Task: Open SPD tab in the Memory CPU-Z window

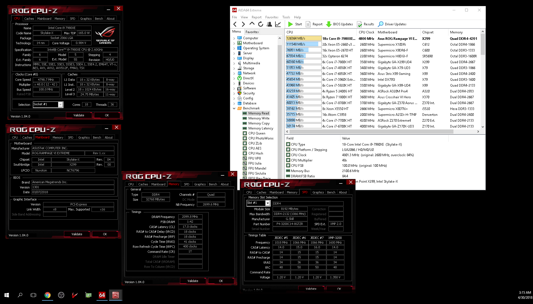Action: coord(187,184)
